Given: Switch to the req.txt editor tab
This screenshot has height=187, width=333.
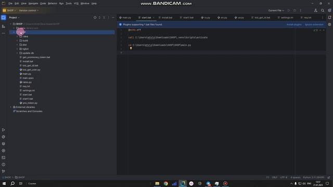Looking at the screenshot, I should coord(306,18).
